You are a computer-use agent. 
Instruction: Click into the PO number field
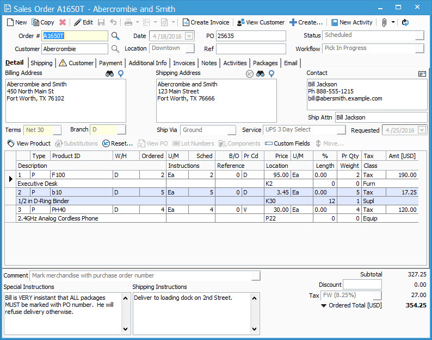(x=250, y=36)
